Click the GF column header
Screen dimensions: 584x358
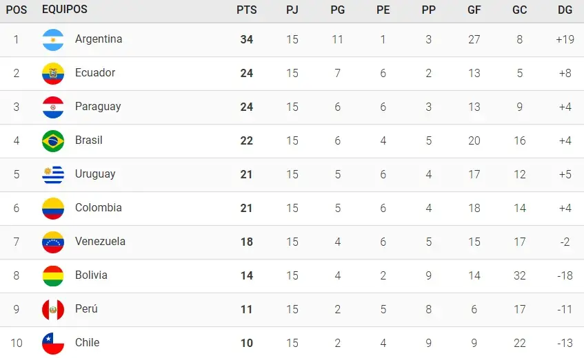[x=474, y=10]
